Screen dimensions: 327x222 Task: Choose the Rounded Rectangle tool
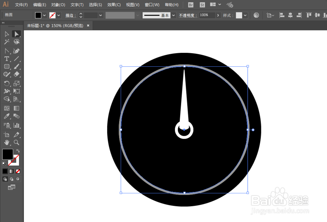click(7, 66)
